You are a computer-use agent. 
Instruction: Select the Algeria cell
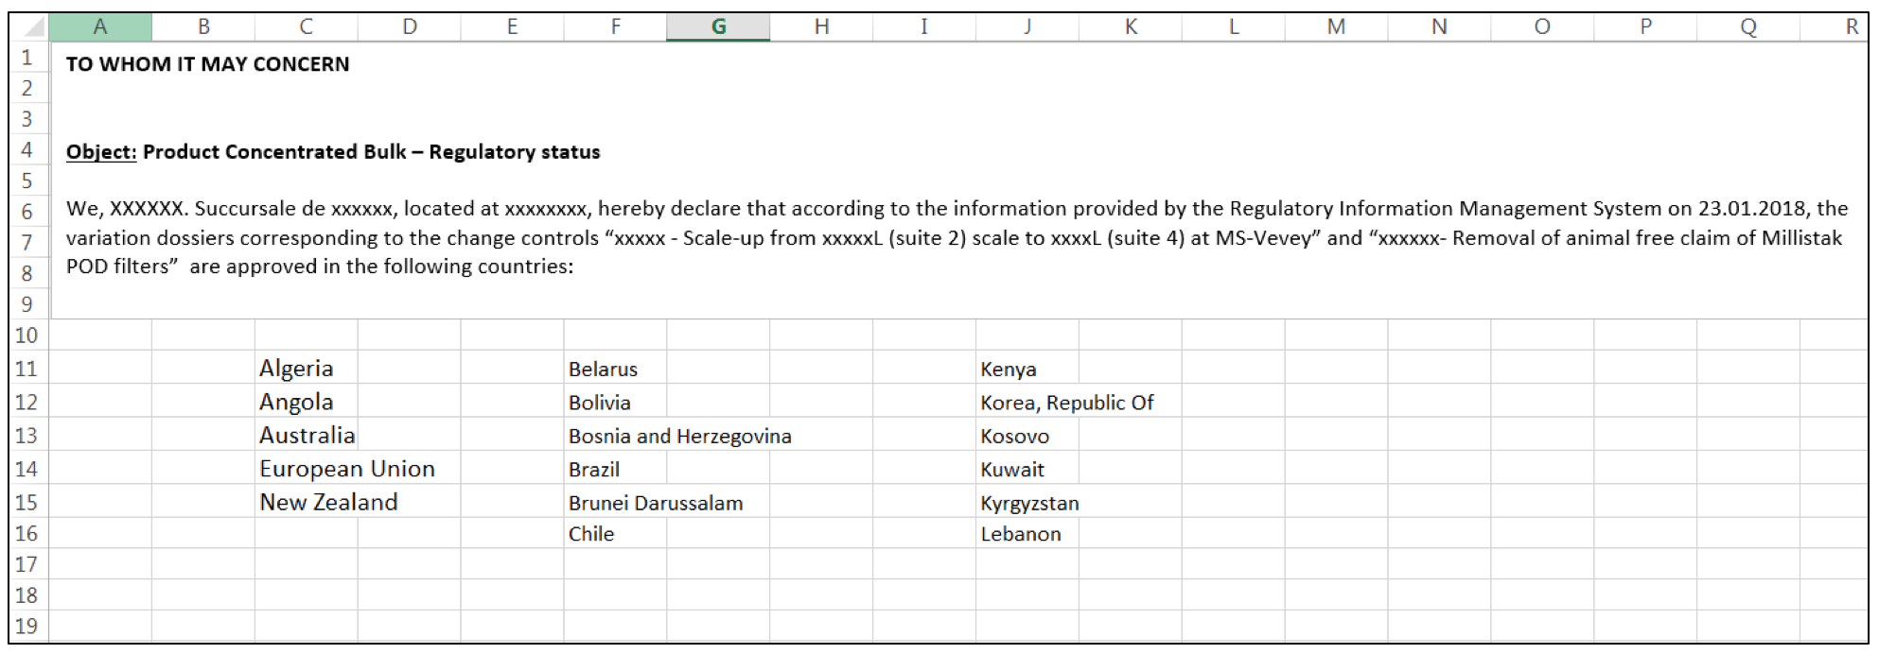[297, 369]
